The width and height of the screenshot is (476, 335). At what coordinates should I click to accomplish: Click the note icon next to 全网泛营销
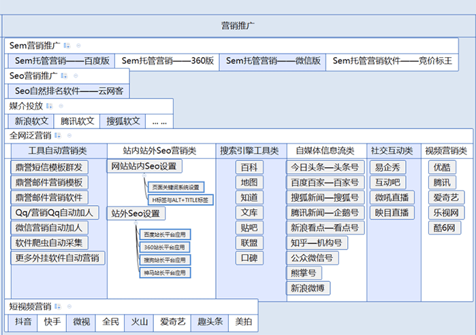pyautogui.click(x=58, y=135)
